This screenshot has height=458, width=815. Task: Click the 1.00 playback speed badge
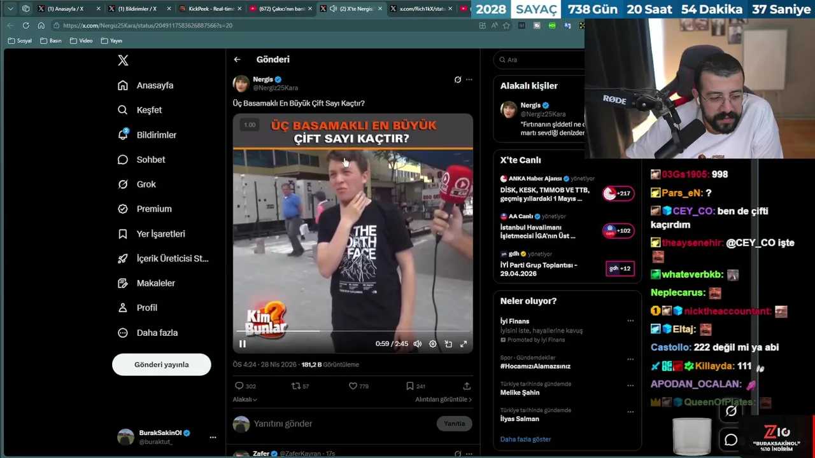pyautogui.click(x=250, y=125)
